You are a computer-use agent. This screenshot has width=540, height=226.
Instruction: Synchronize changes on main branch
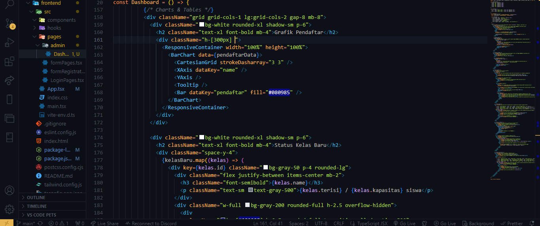click(x=40, y=223)
